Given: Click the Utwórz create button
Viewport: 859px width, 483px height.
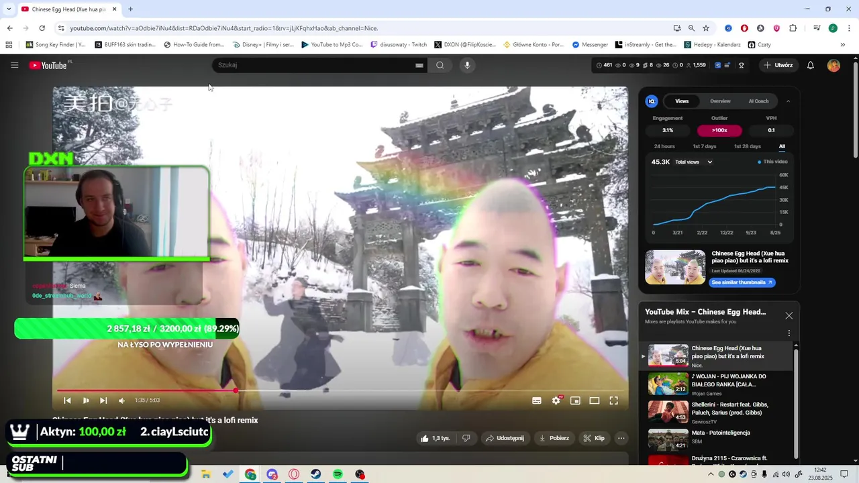Looking at the screenshot, I should (778, 65).
